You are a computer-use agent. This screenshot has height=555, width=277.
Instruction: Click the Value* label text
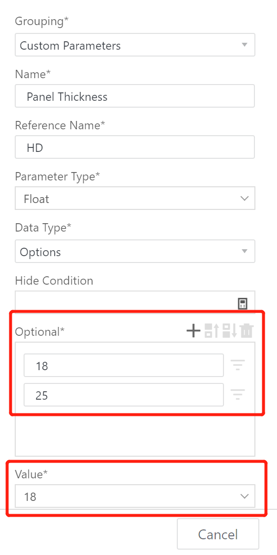click(31, 475)
